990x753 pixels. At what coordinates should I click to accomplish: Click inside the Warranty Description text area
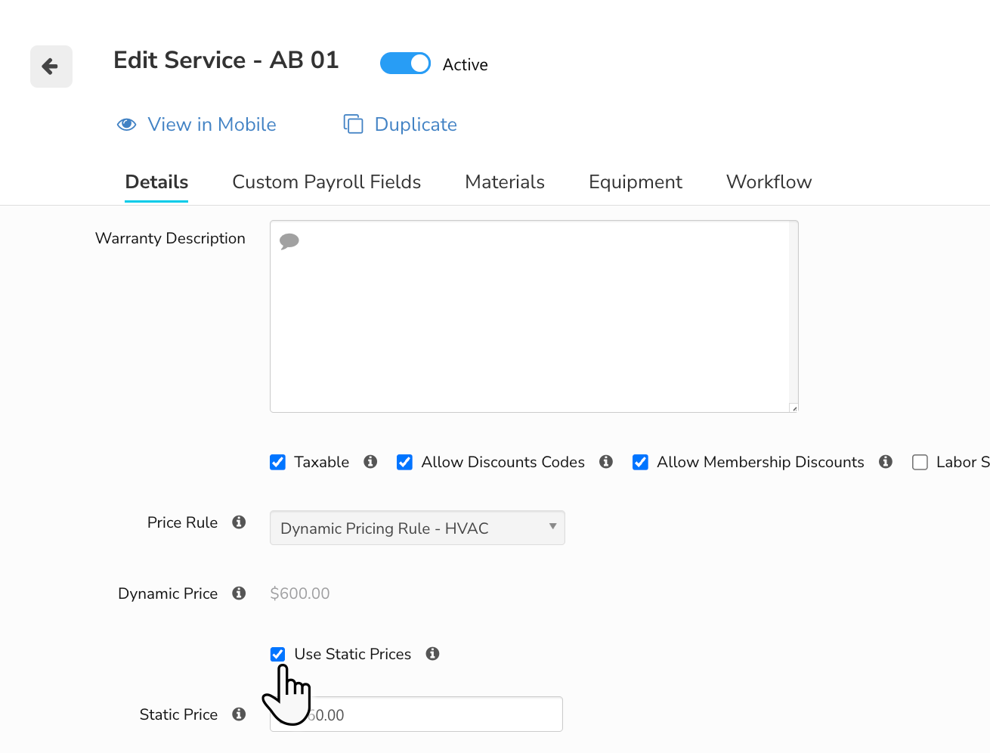pos(534,316)
